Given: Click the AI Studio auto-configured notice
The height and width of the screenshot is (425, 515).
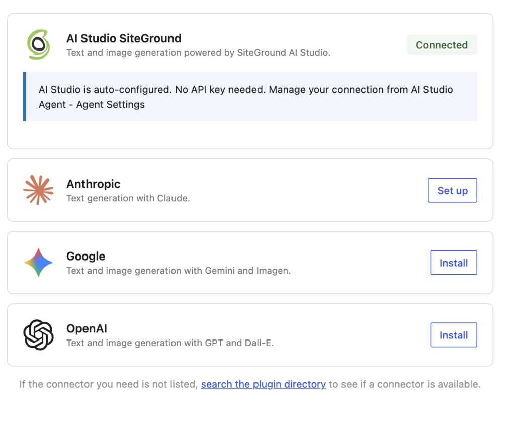Looking at the screenshot, I should tap(250, 97).
